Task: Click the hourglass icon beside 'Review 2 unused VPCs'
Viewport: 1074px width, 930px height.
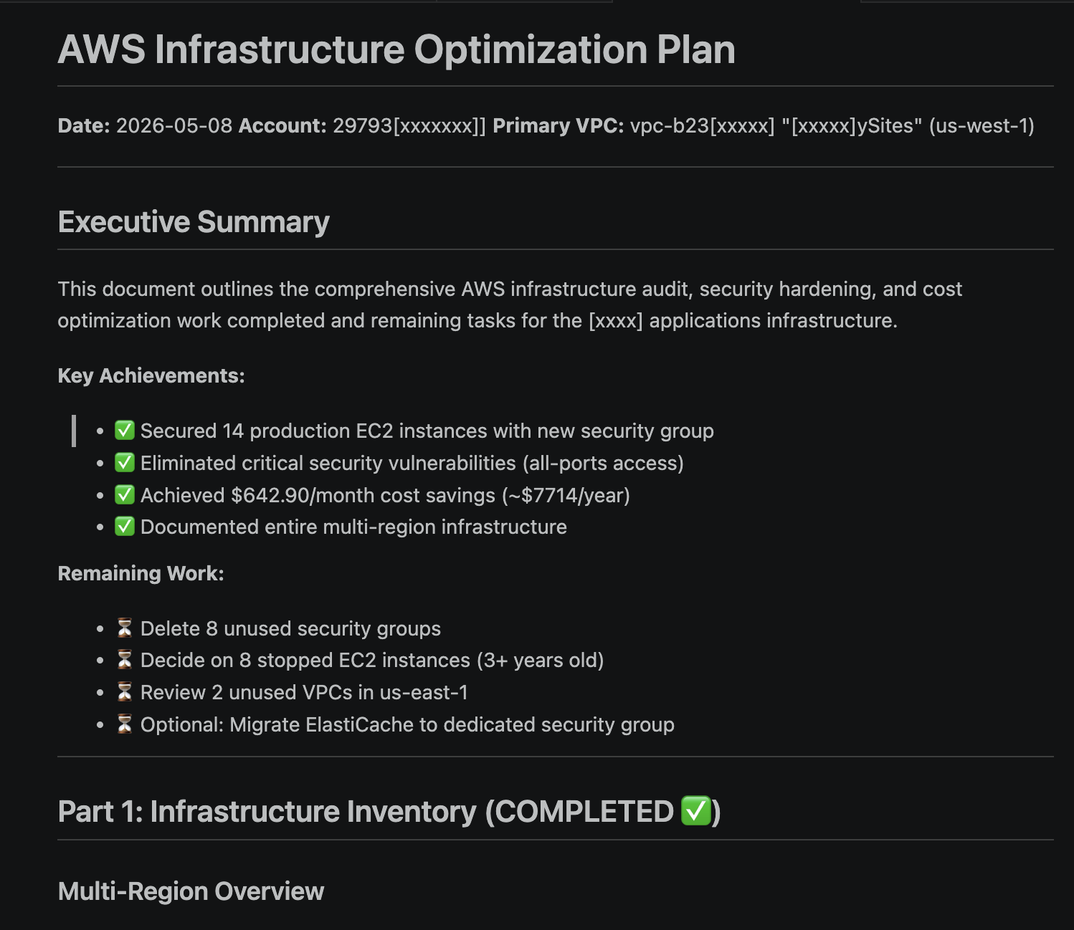Action: [125, 692]
